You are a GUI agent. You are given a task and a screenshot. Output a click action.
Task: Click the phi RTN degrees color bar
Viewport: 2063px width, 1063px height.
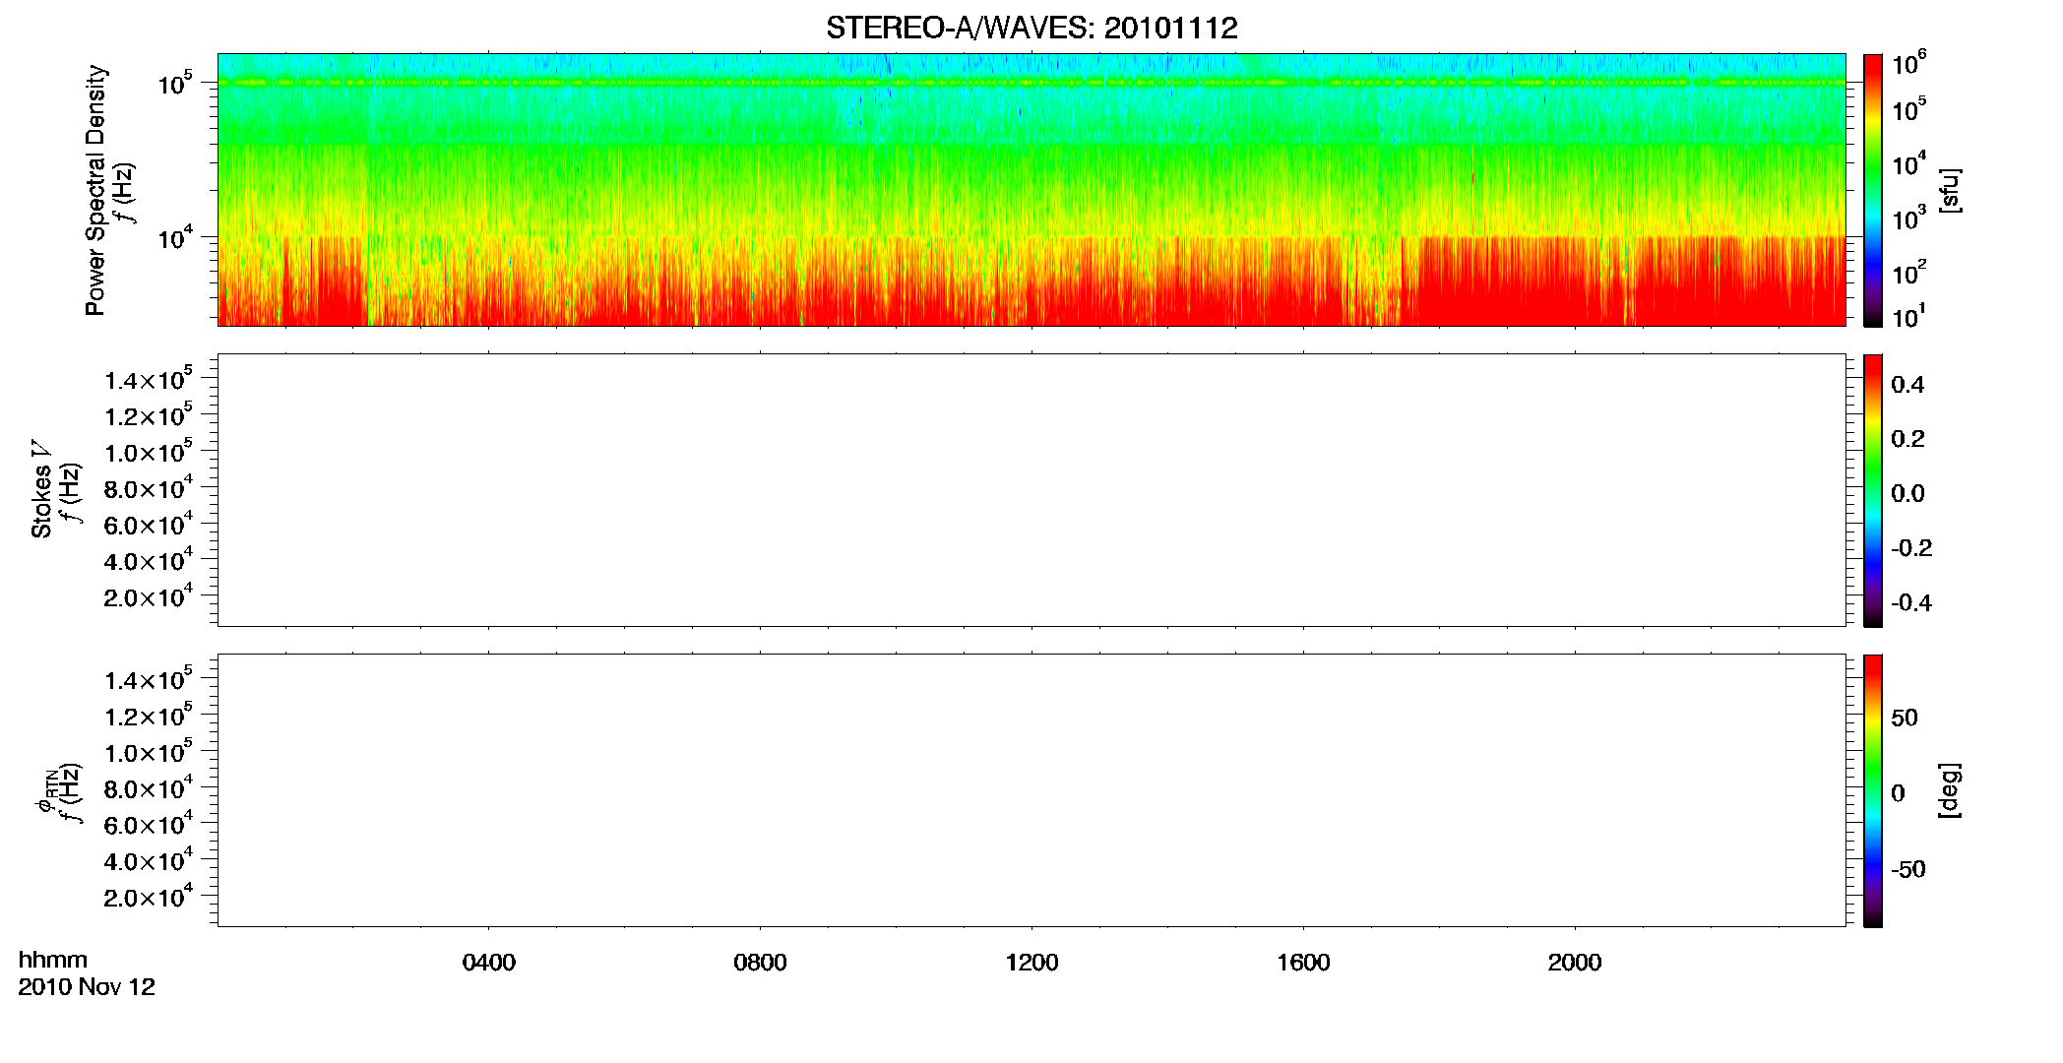click(1873, 790)
